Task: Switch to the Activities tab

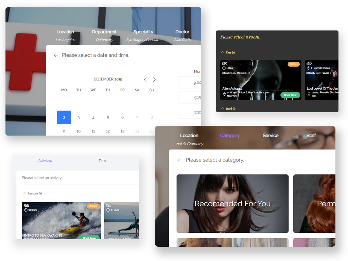Action: click(x=45, y=160)
